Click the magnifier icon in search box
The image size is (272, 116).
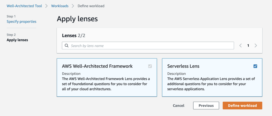point(66,46)
